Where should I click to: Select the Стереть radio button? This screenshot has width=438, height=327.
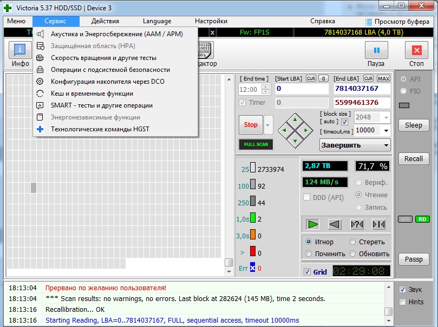352,242
